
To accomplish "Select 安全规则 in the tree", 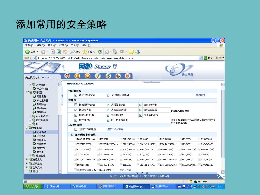I will (x=41, y=136).
